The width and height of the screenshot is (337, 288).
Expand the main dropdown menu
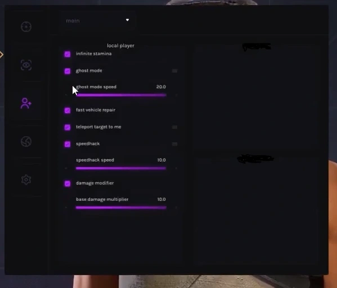point(98,21)
